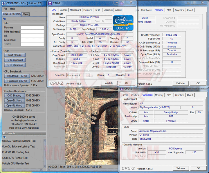This screenshot has height=173, width=209.
Task: Click the pin icon under CINEBENCH 9.5 tab
Action: [x=4, y=19]
